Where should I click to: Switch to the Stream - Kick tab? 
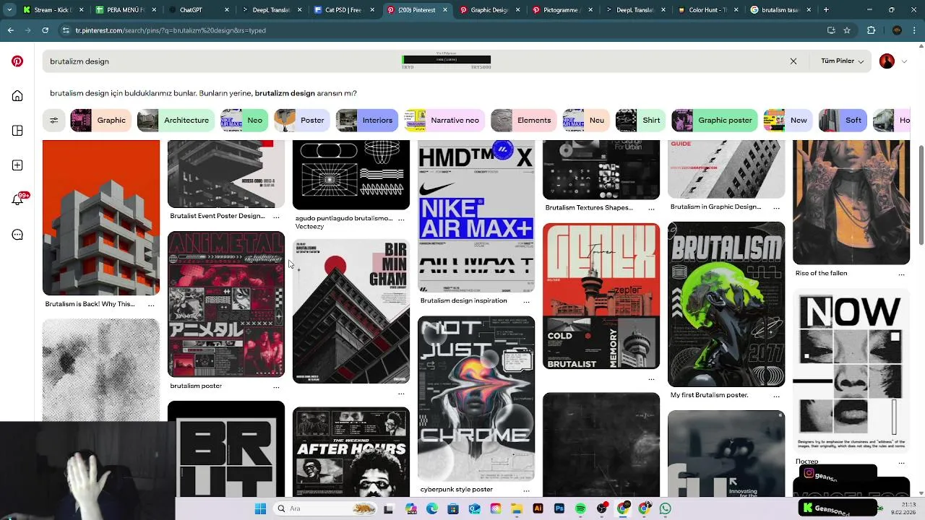pyautogui.click(x=53, y=10)
